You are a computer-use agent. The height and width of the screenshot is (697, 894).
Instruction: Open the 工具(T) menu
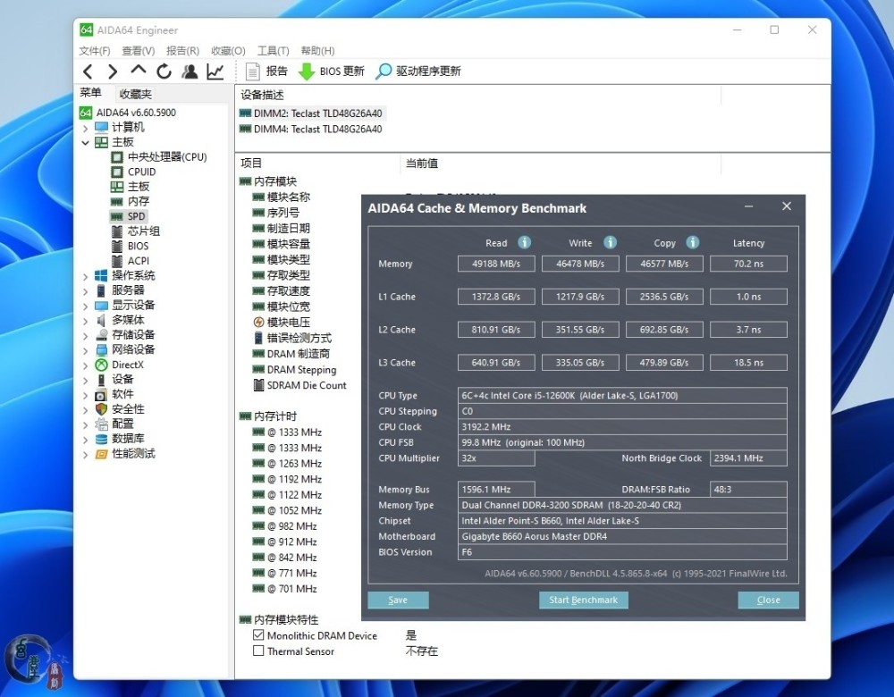pyautogui.click(x=273, y=51)
